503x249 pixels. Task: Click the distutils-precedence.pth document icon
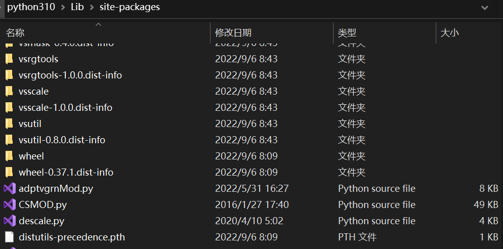(9, 237)
